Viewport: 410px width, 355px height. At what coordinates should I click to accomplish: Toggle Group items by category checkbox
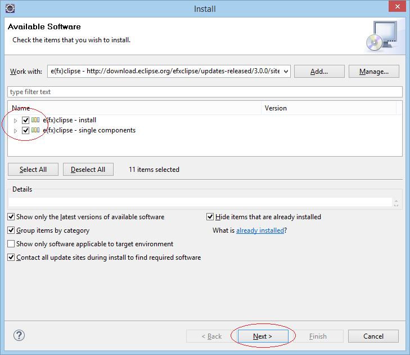click(11, 230)
